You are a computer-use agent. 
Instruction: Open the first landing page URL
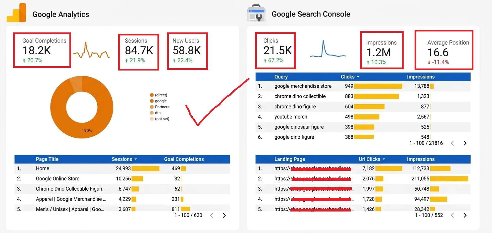[x=314, y=168]
